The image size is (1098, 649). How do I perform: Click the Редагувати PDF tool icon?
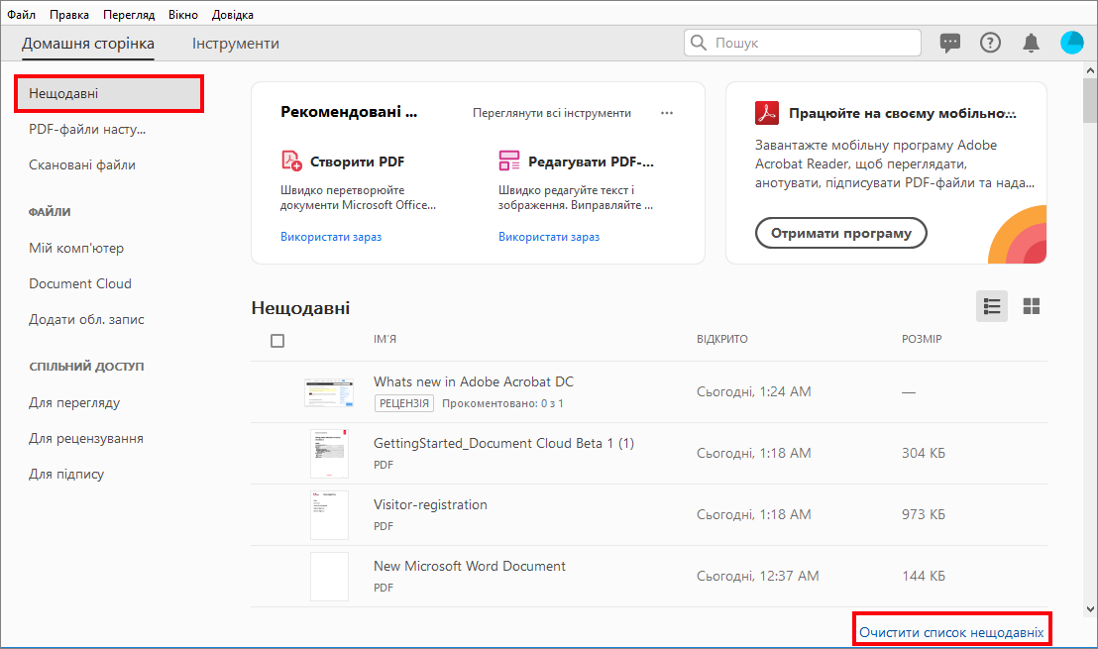pyautogui.click(x=509, y=161)
